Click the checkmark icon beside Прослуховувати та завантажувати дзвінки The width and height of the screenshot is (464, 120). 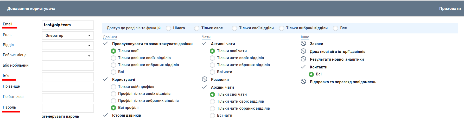[105, 44]
